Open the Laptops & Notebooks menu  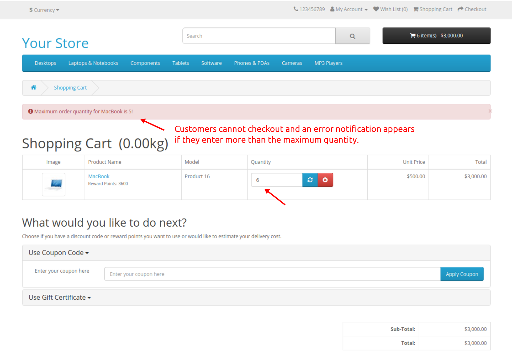pos(93,63)
